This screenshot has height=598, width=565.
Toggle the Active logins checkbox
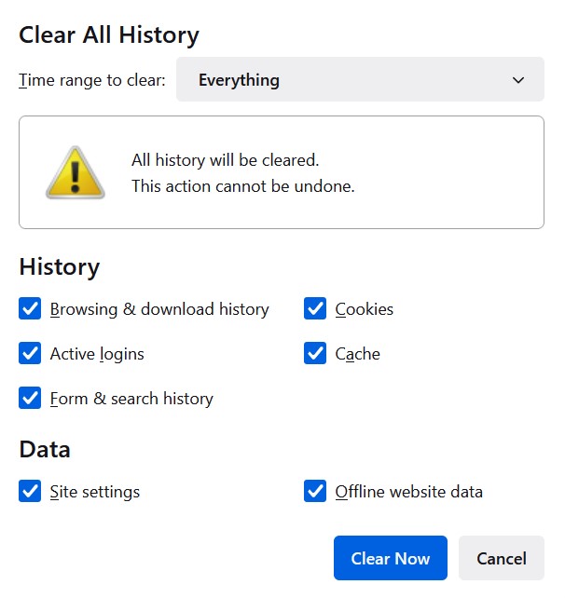pos(30,354)
